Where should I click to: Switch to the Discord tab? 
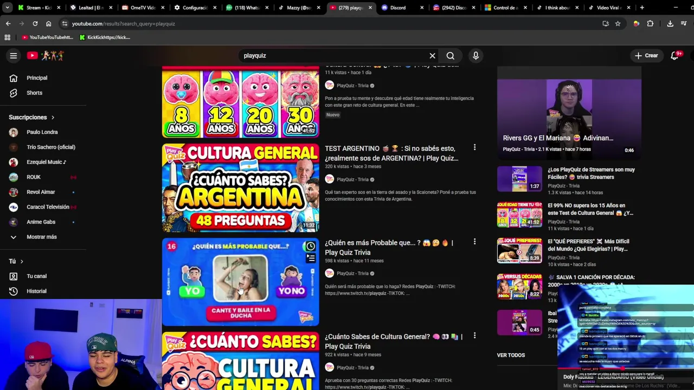(x=401, y=8)
